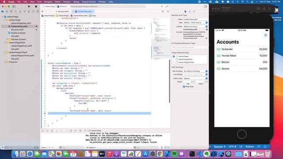The width and height of the screenshot is (283, 159).
Task: Select the Quick Help inspector icon
Action: coord(194,11)
